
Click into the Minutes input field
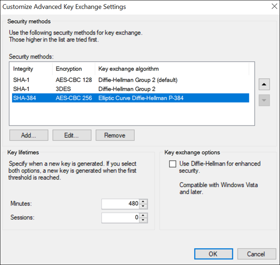pyautogui.click(x=121, y=204)
